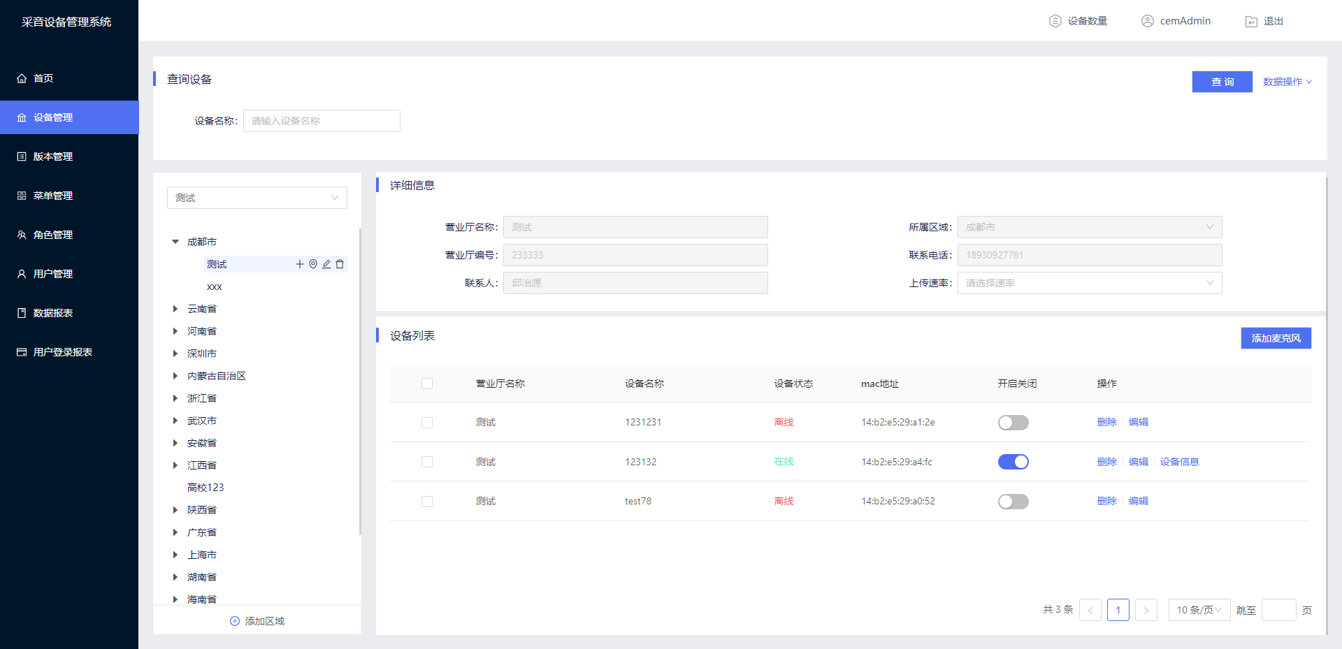Tick the checkbox for device 1231231
Image resolution: width=1342 pixels, height=649 pixels.
pyautogui.click(x=427, y=423)
